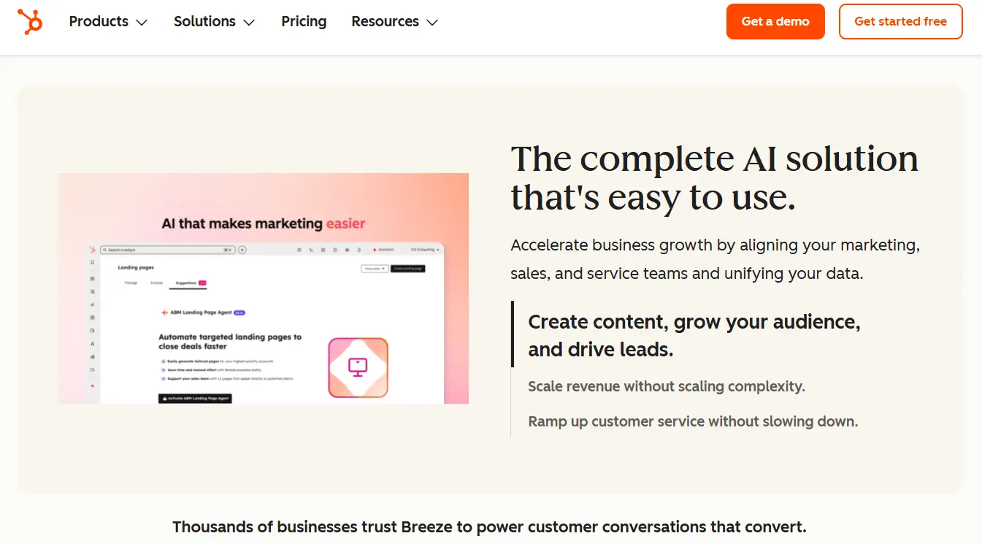Open the notifications bell icon

(x=359, y=250)
